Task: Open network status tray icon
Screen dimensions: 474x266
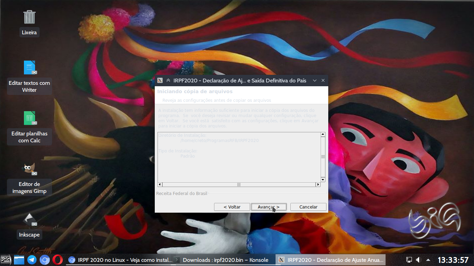Action: click(409, 260)
